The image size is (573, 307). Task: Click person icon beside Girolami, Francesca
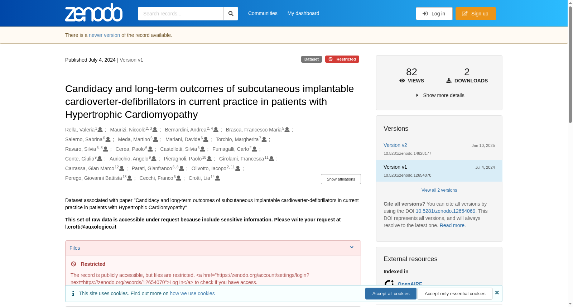click(272, 159)
